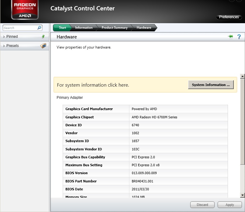245x212 pixels.
Task: Click the System Information button
Action: point(211,85)
